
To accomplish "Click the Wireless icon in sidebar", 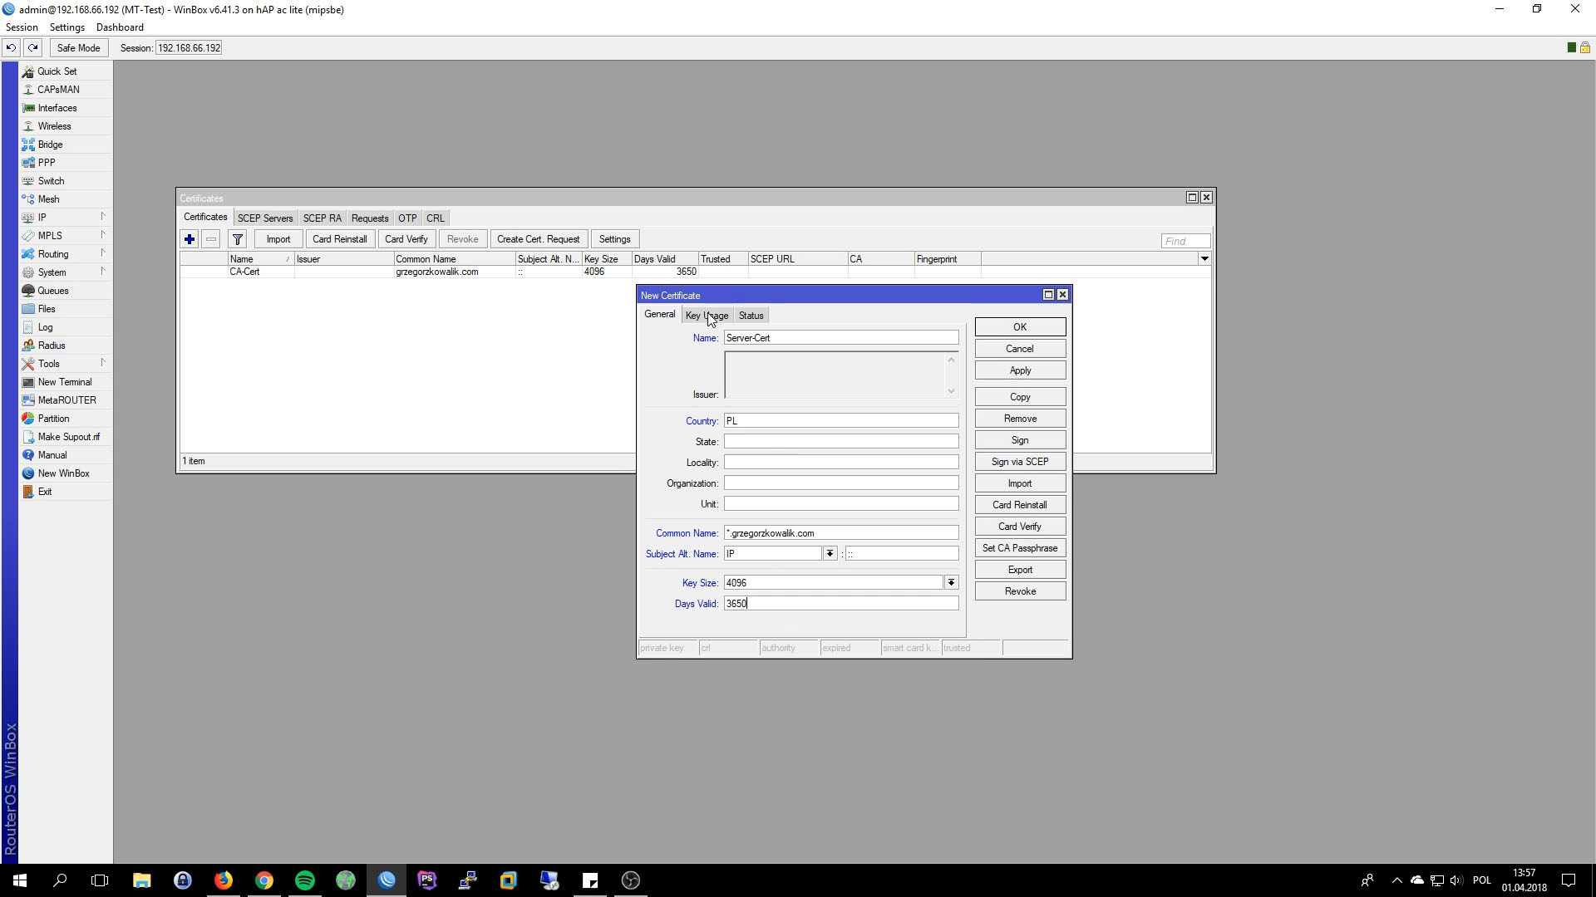I will pos(54,126).
